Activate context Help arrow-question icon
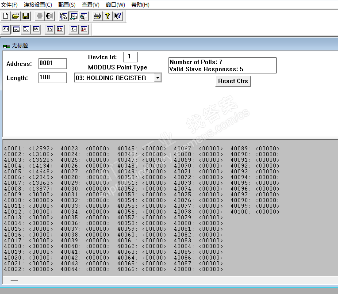Image resolution: width=338 pixels, height=294 pixels. 118,16
